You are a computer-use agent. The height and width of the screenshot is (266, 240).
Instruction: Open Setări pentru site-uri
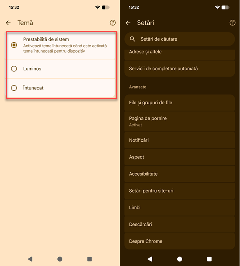[180, 191]
